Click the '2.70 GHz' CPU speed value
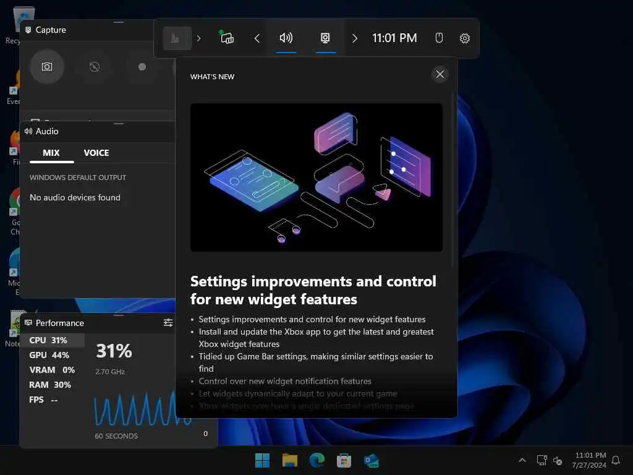 (x=110, y=372)
